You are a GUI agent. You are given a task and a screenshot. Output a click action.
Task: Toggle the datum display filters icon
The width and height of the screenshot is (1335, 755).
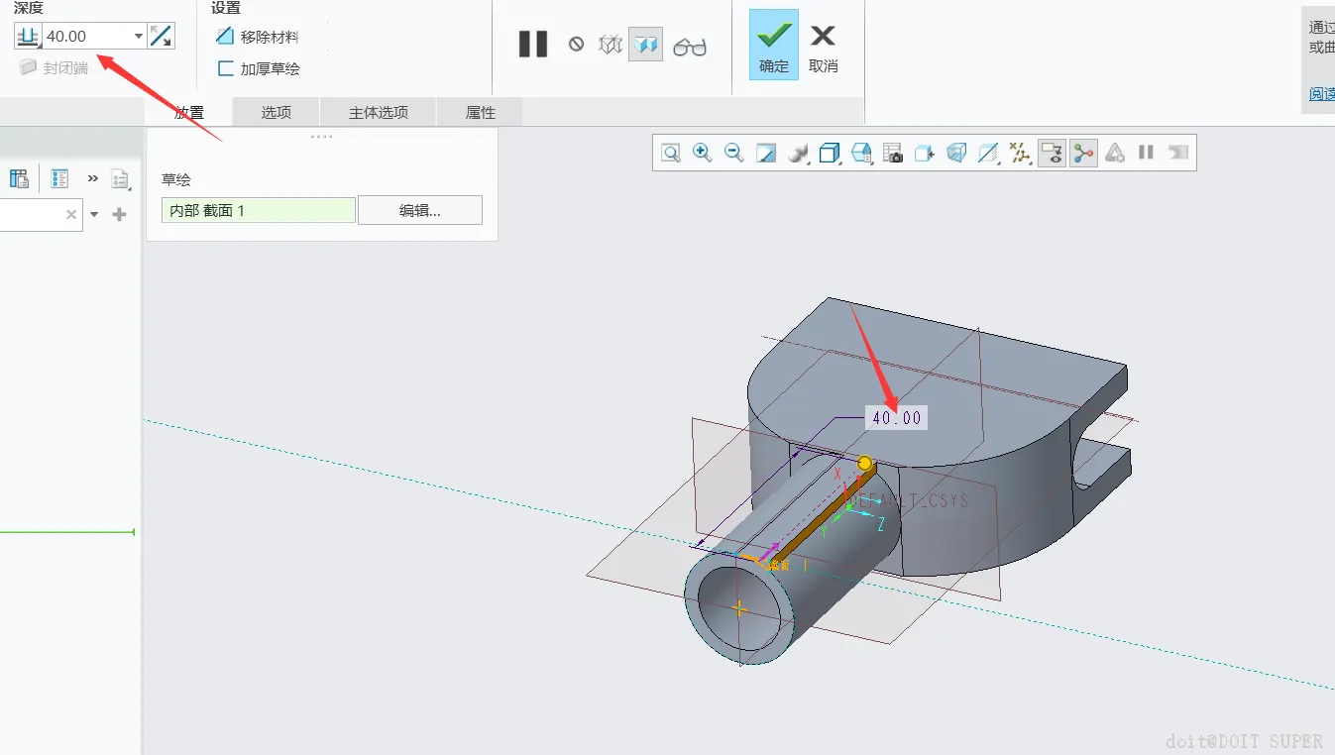[1020, 153]
